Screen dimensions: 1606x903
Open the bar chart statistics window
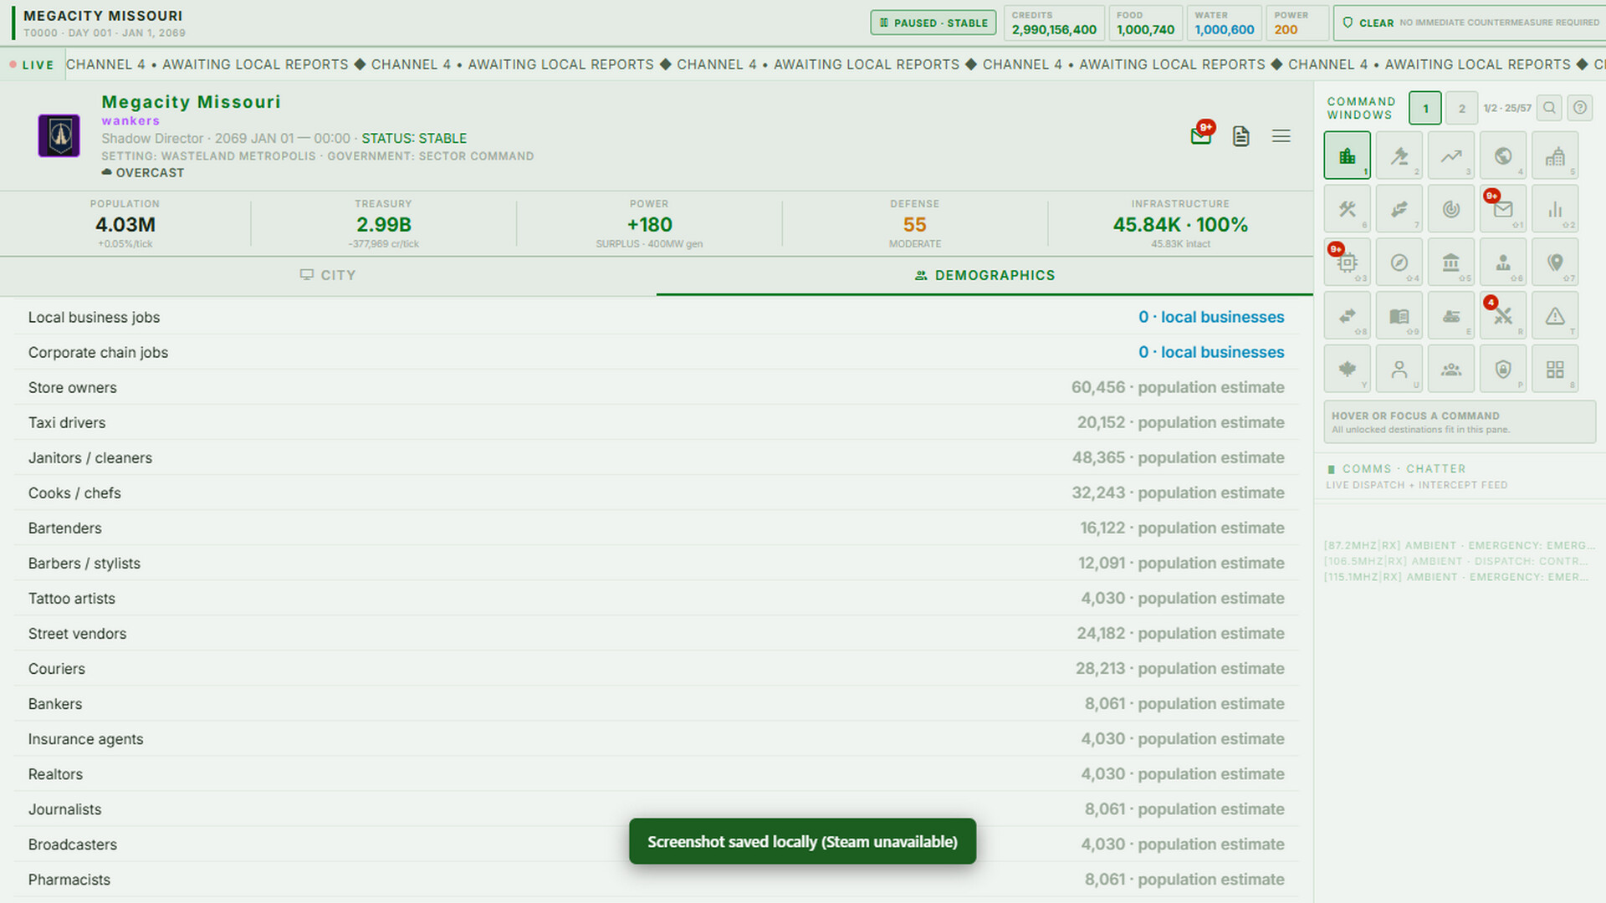tap(1554, 209)
